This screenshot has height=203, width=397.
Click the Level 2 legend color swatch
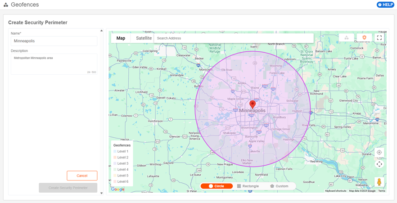pos(115,158)
